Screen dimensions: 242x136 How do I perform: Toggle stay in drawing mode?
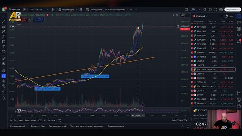(4, 76)
